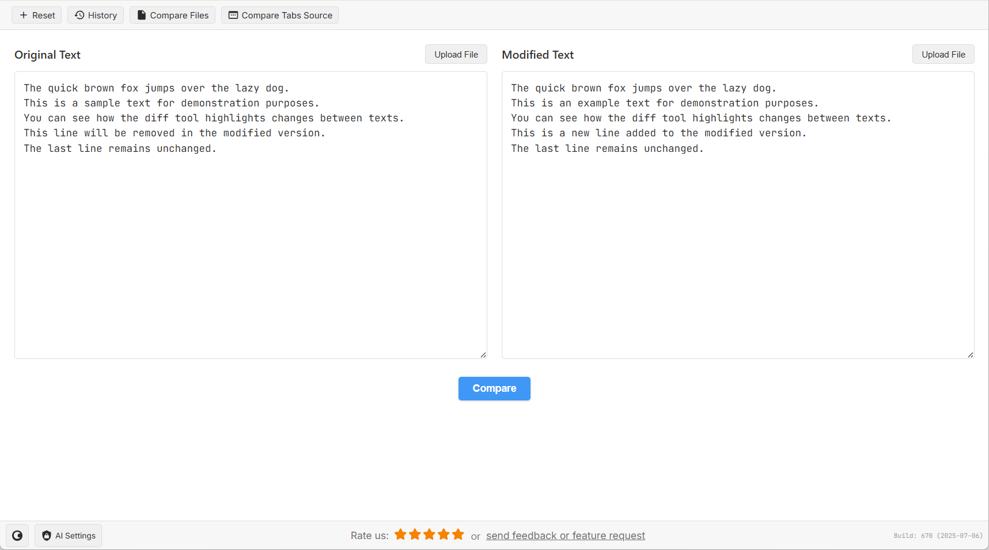Open the History panel
This screenshot has height=550, width=989.
[x=96, y=15]
